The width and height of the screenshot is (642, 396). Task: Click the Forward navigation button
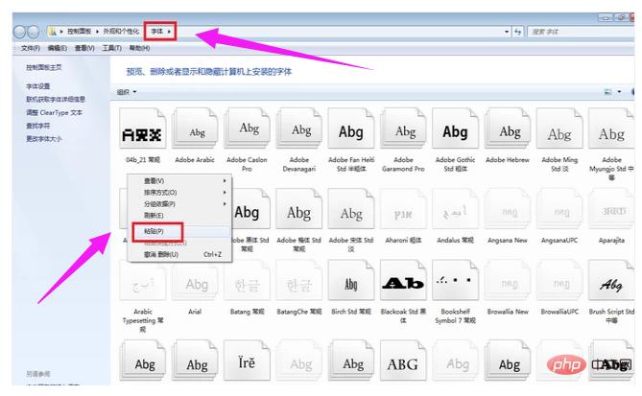point(34,32)
